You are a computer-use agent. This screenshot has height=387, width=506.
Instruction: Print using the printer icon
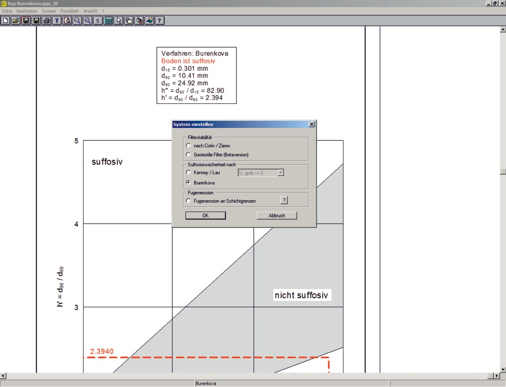[x=46, y=21]
